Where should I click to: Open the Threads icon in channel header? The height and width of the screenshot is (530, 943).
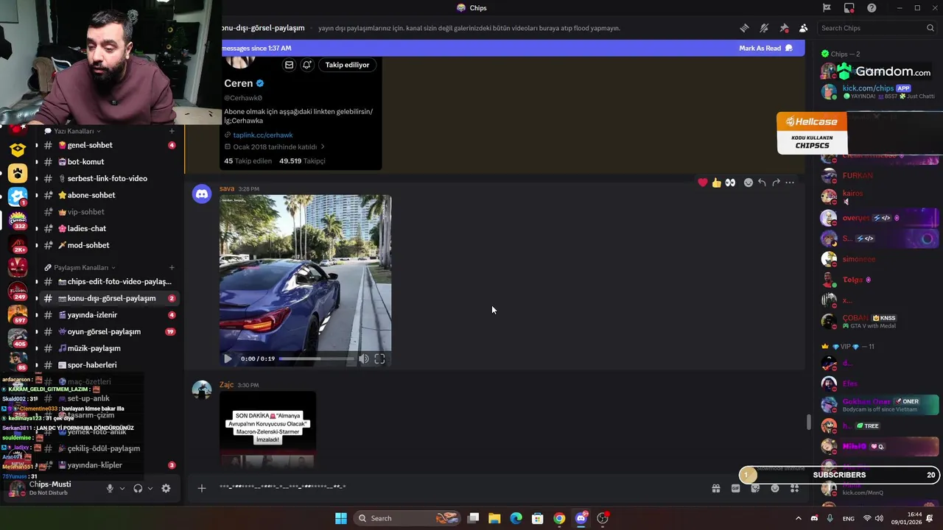744,28
